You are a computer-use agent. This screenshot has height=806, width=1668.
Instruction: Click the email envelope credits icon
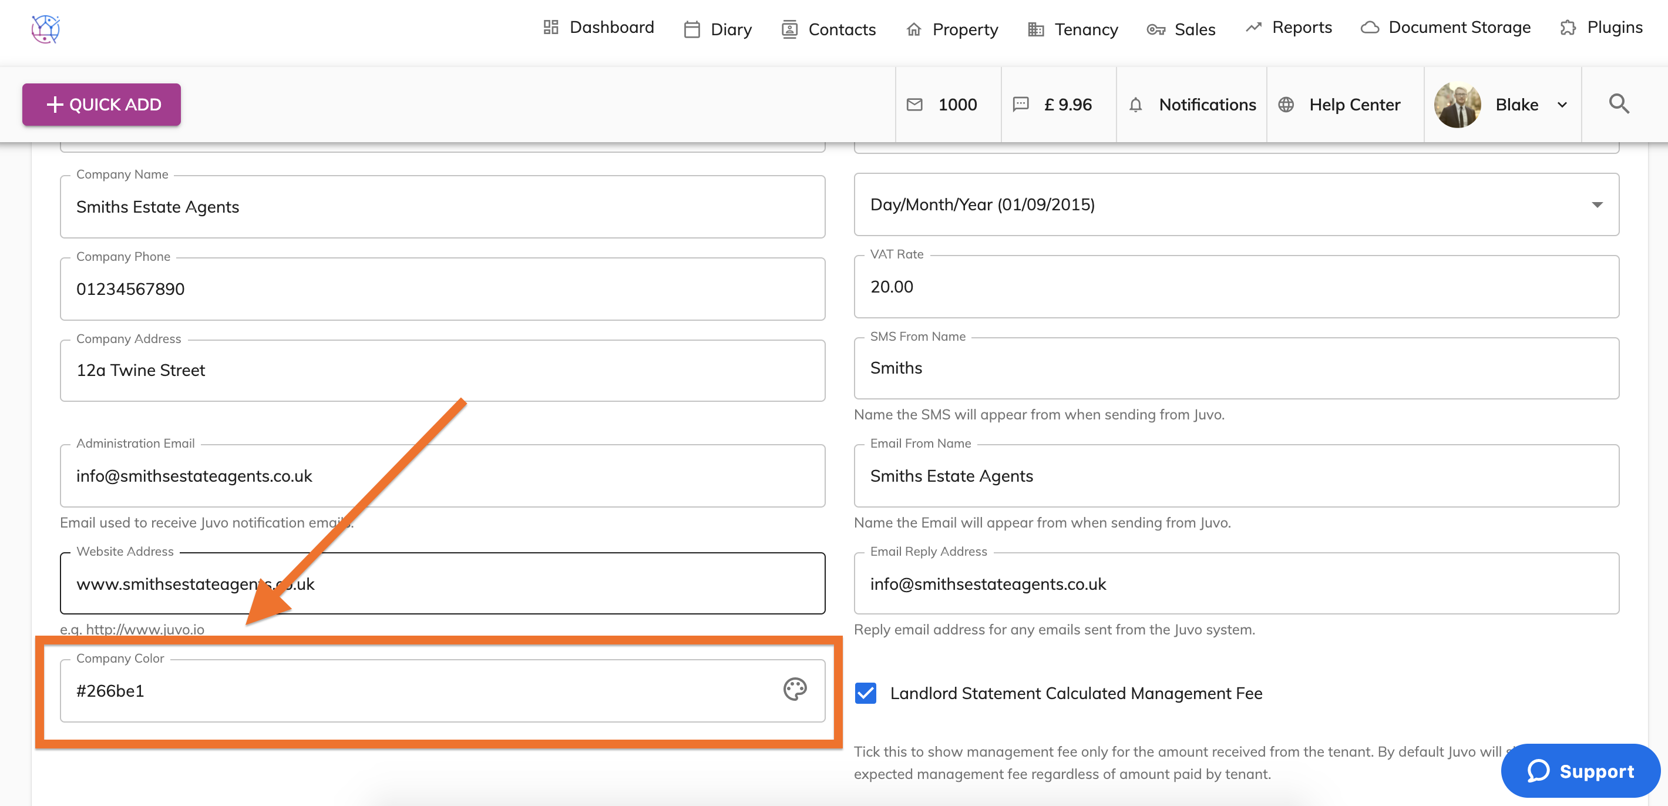tap(914, 105)
